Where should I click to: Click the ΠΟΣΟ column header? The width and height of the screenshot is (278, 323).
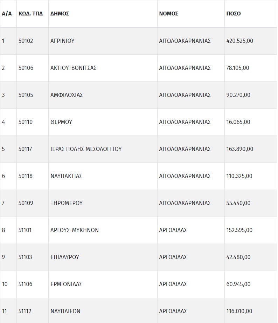(234, 14)
